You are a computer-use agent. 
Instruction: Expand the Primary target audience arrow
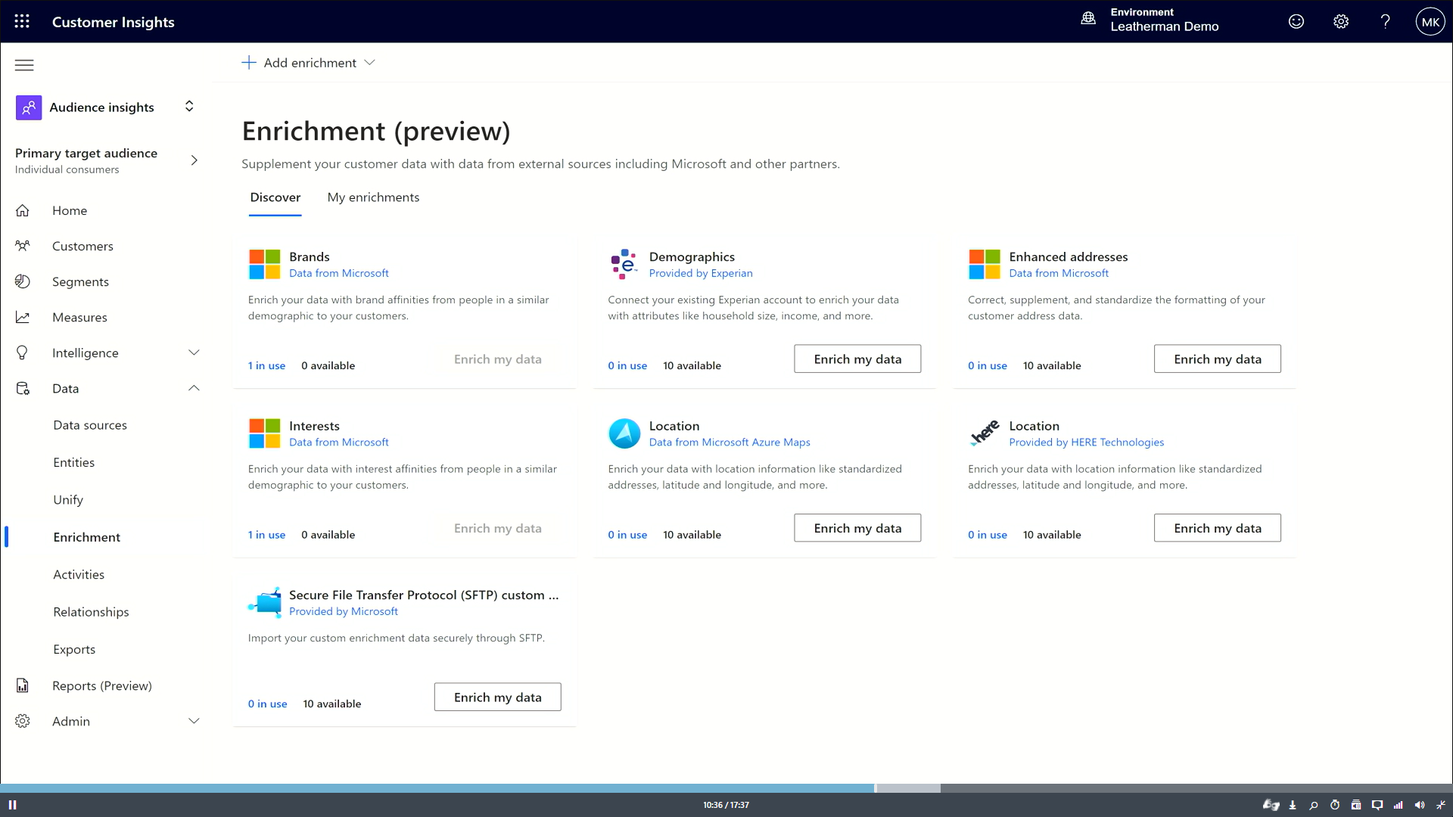click(x=194, y=160)
